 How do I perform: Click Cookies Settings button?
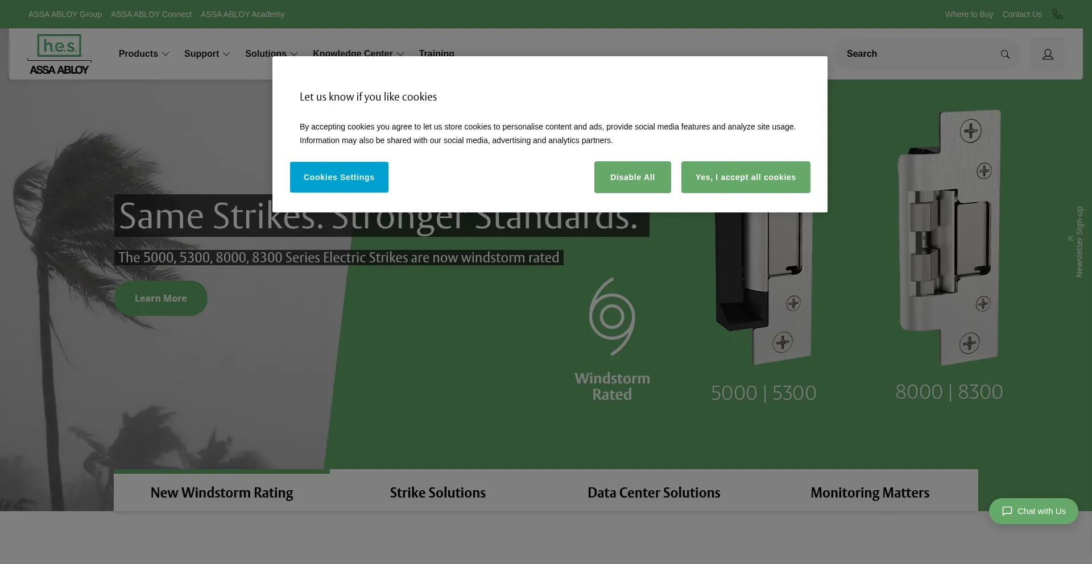(339, 177)
